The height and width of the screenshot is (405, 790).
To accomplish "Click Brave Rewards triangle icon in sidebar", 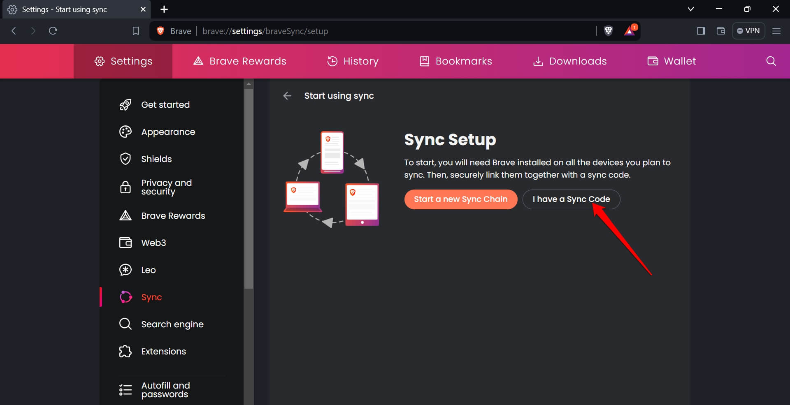I will tap(125, 216).
